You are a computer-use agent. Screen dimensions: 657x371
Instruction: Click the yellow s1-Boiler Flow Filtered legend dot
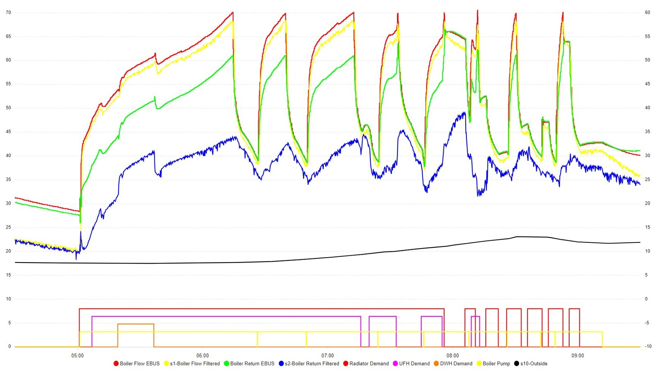(x=166, y=364)
